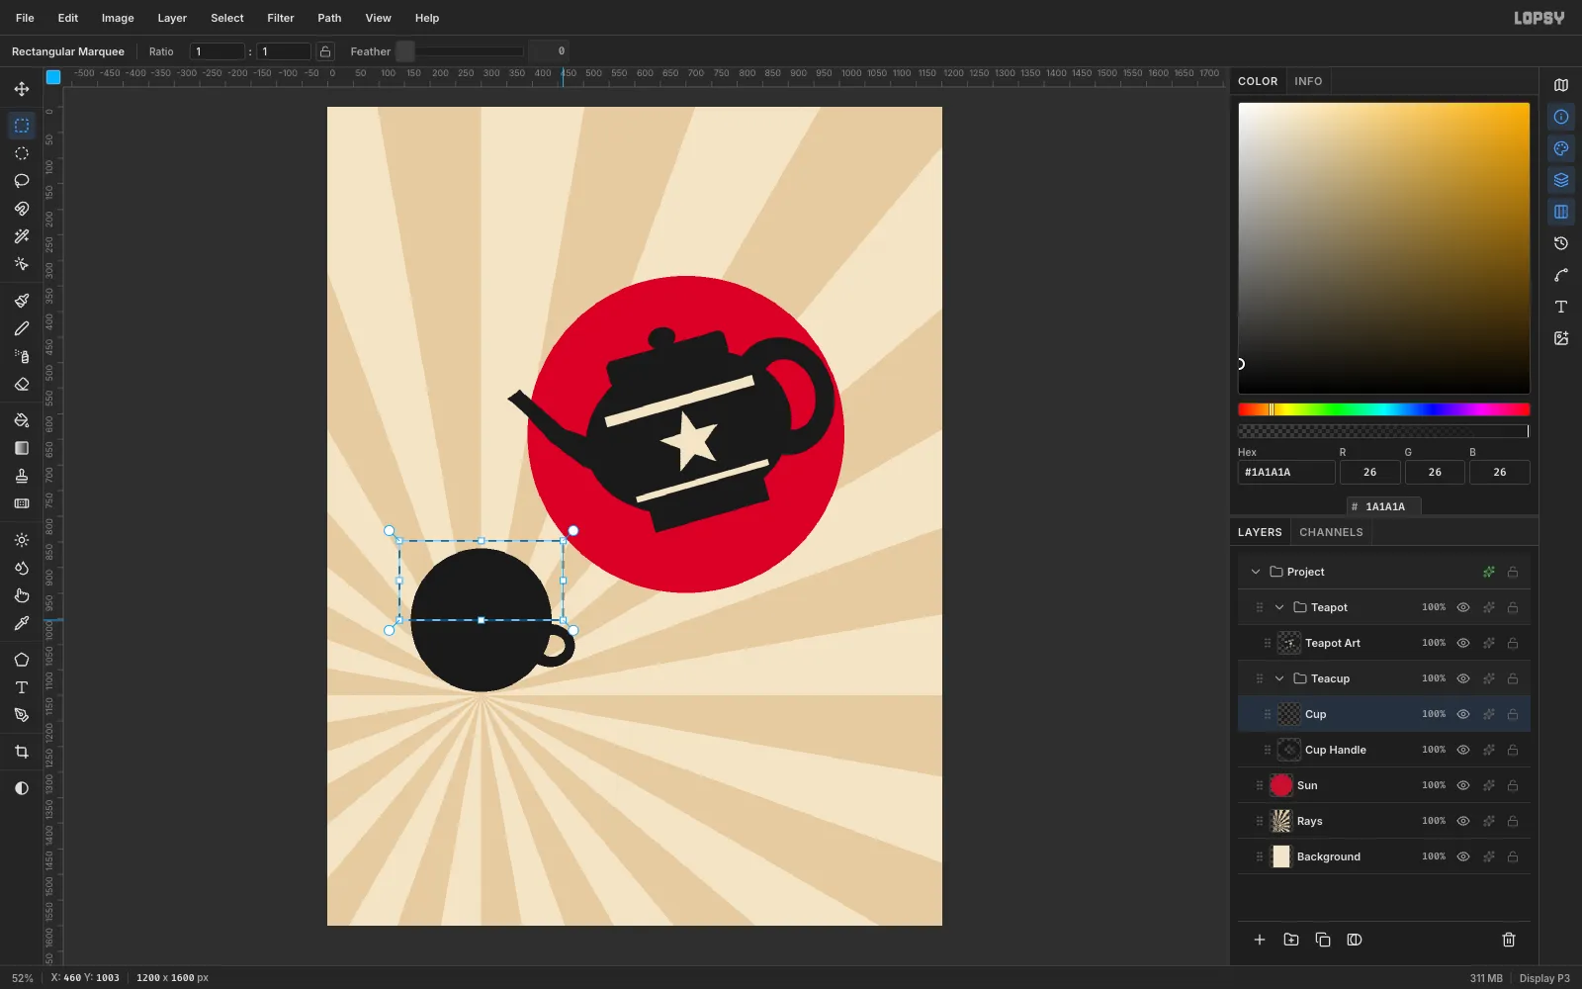Click the Hex color input field

(1286, 473)
